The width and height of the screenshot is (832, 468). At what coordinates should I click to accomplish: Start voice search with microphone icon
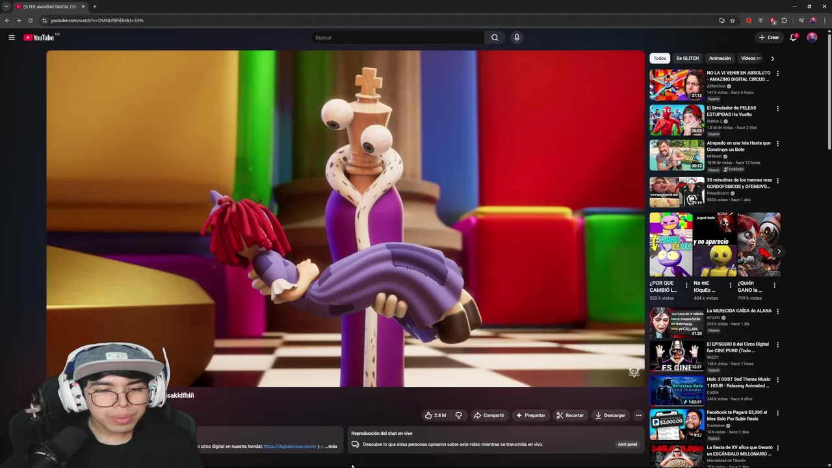coord(517,38)
